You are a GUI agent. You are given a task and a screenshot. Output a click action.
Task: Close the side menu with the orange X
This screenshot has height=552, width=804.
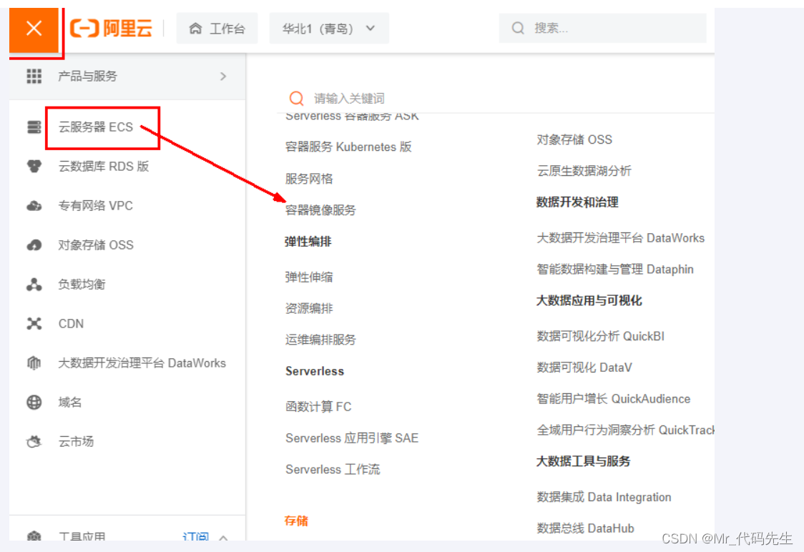[x=34, y=29]
